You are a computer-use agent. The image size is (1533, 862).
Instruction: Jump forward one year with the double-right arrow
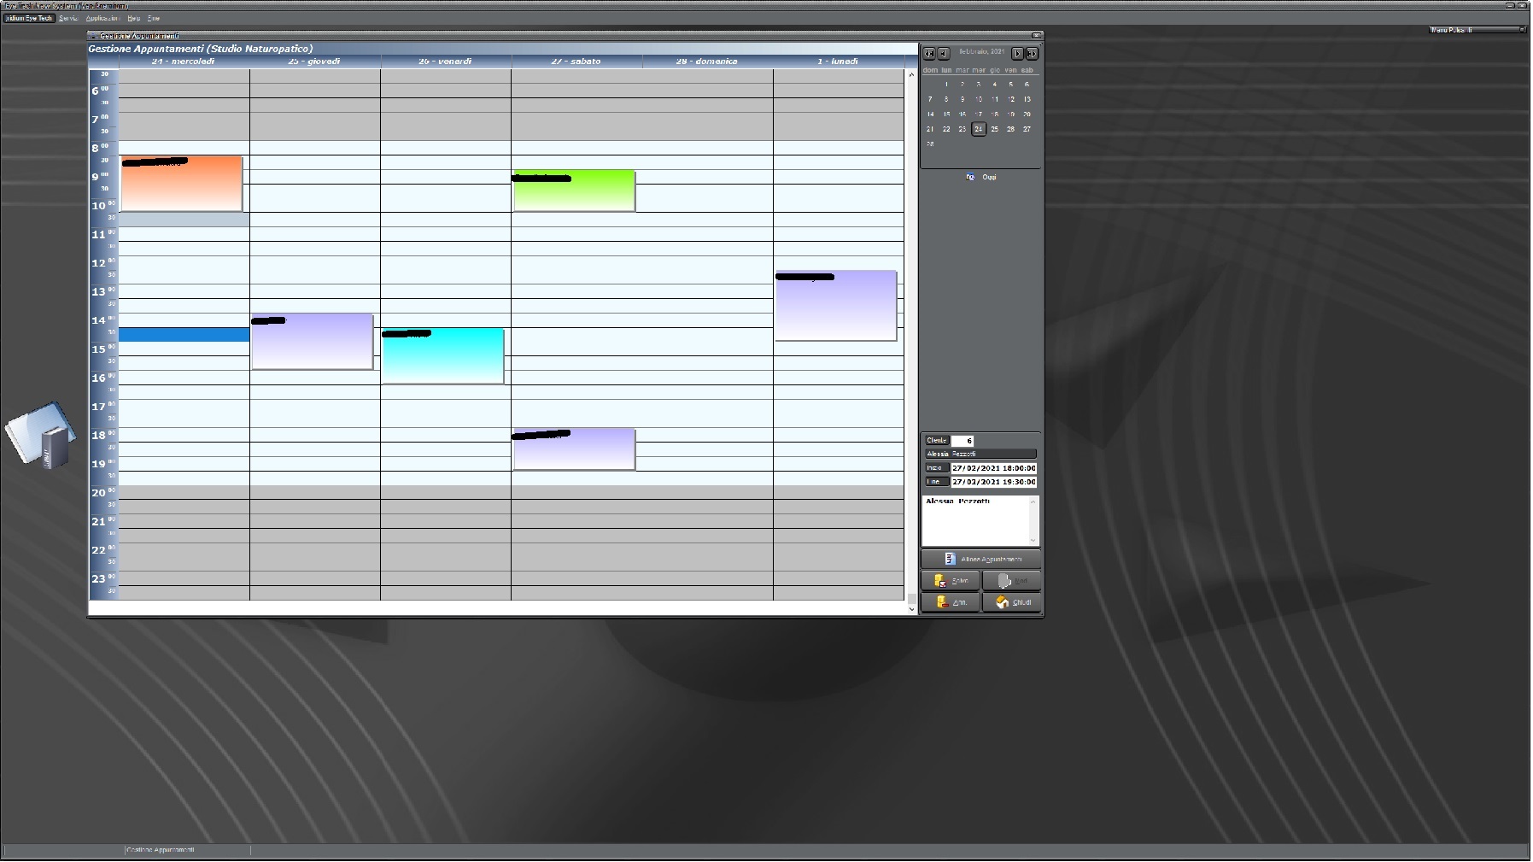(1032, 53)
